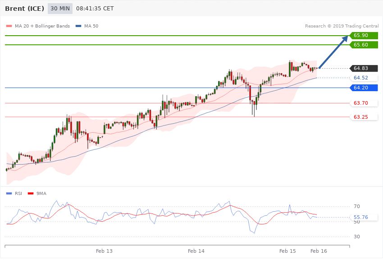This screenshot has height=260, width=383.
Task: Click the blue upward forecast arrow
Action: [333, 52]
